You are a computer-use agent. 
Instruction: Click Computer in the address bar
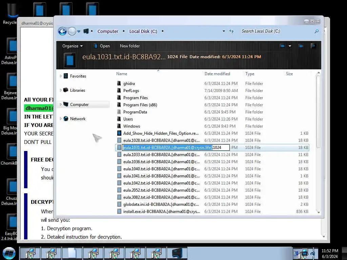coord(108,31)
